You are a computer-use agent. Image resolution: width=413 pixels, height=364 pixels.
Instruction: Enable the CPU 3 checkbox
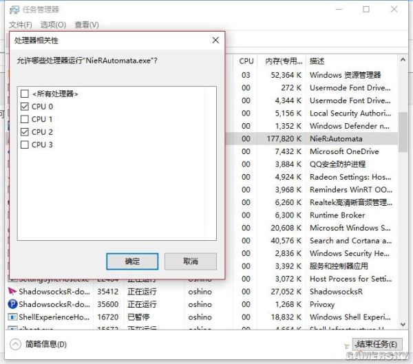tap(25, 144)
